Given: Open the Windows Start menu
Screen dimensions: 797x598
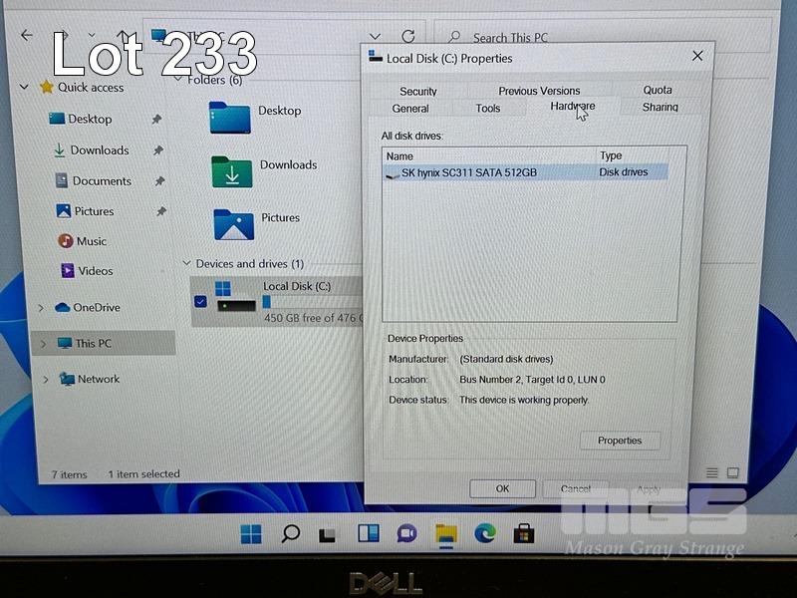Looking at the screenshot, I should tap(251, 534).
